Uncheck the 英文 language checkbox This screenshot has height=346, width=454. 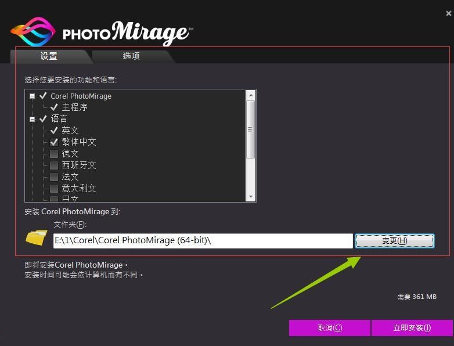click(54, 131)
